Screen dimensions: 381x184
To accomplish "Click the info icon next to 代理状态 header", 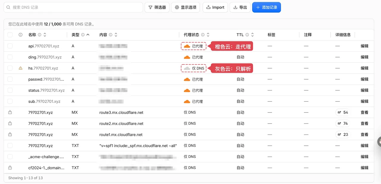I will pos(203,35).
